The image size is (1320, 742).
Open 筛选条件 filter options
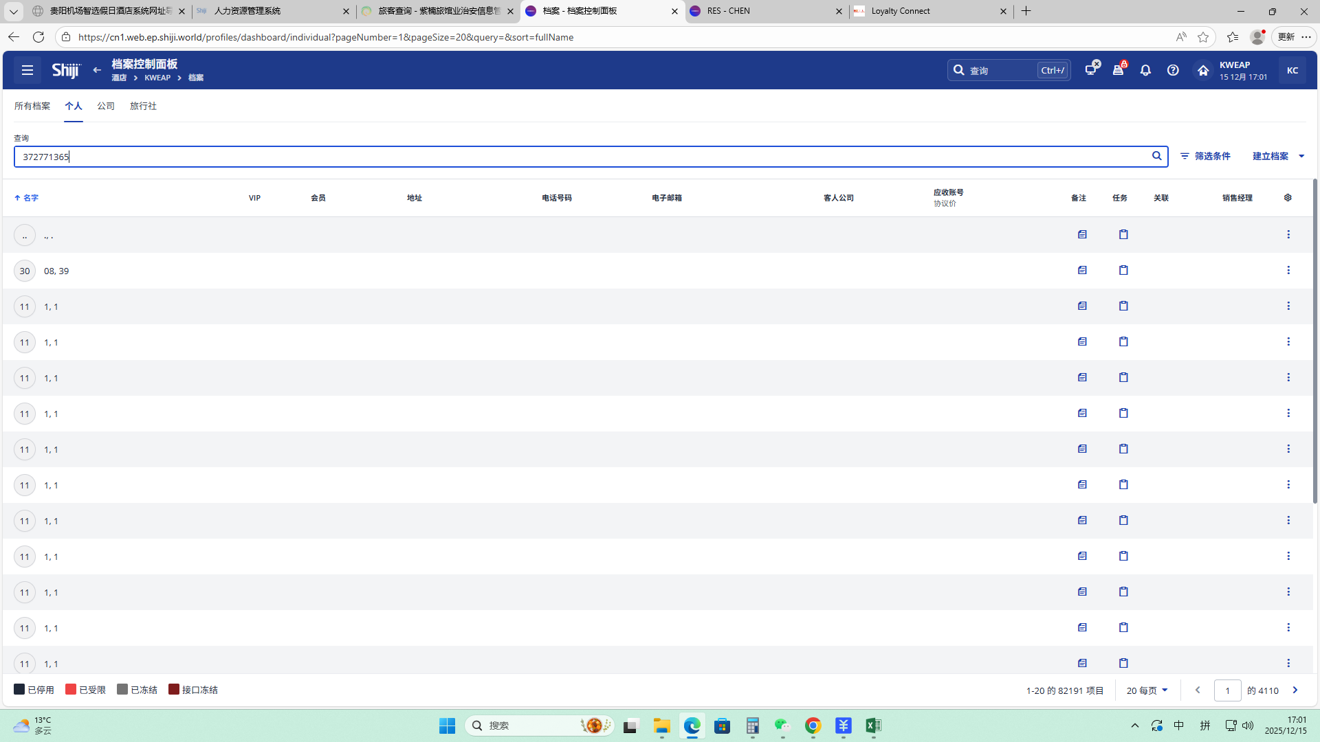tap(1205, 157)
